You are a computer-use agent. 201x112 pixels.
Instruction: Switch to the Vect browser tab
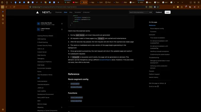68,2
